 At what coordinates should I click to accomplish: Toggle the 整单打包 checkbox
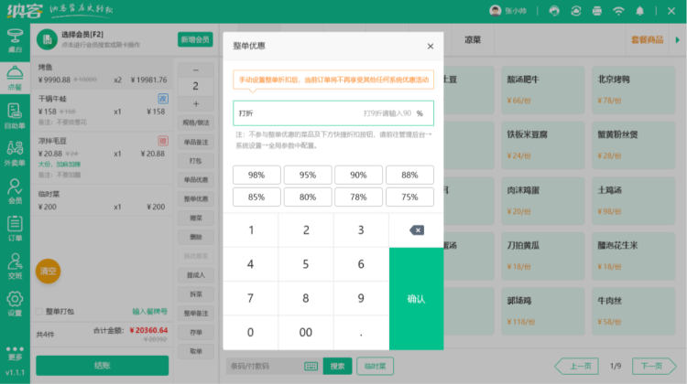(x=38, y=312)
